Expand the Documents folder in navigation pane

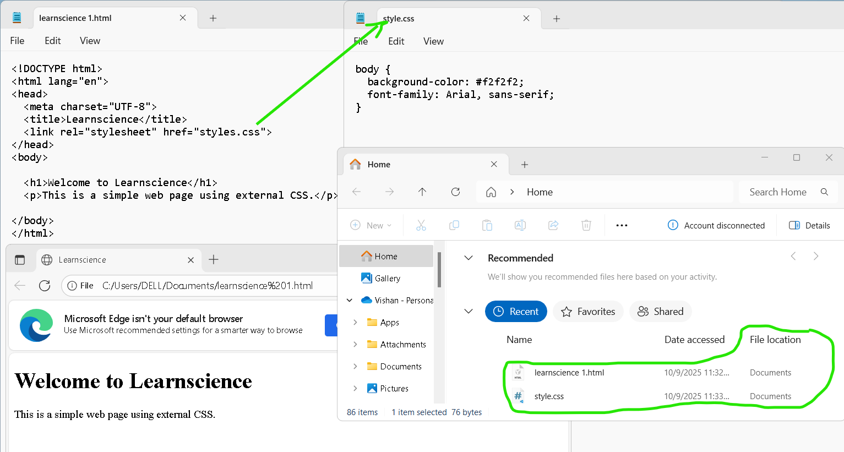pyautogui.click(x=355, y=367)
